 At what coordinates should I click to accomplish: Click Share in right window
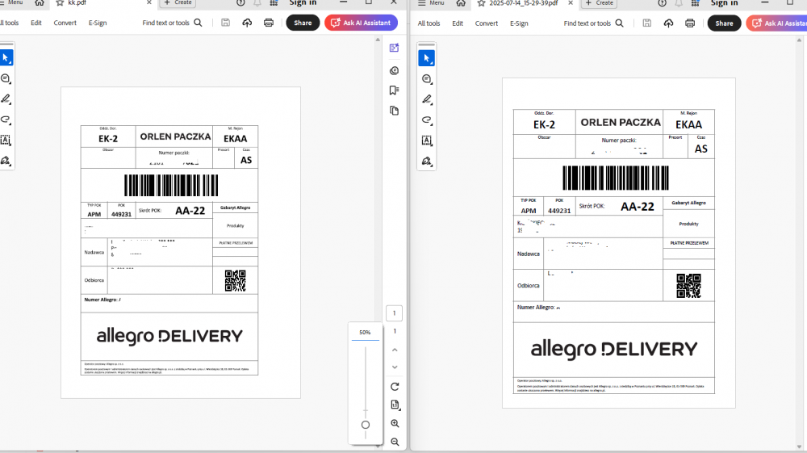(724, 23)
